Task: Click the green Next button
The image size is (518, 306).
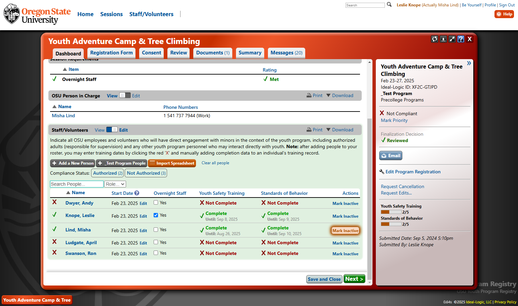Action: pos(354,279)
